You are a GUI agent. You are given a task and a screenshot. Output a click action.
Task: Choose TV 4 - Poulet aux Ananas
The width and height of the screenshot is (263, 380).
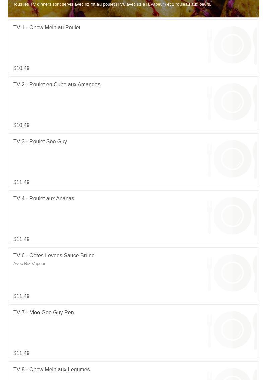coord(44,199)
